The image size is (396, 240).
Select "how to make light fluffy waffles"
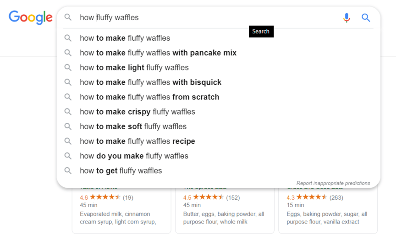point(134,67)
